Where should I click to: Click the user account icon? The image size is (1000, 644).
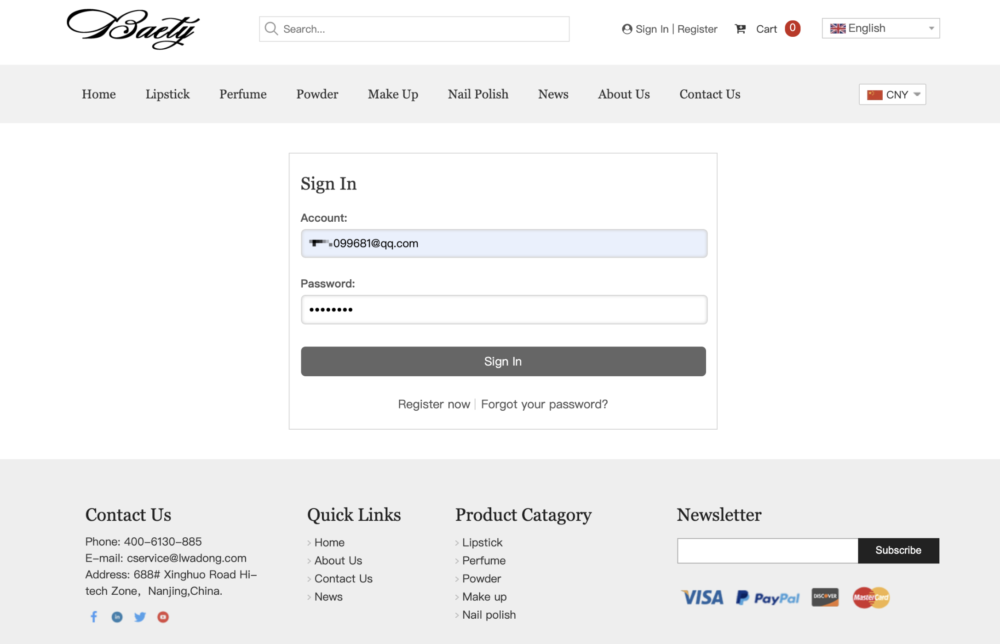click(x=626, y=29)
